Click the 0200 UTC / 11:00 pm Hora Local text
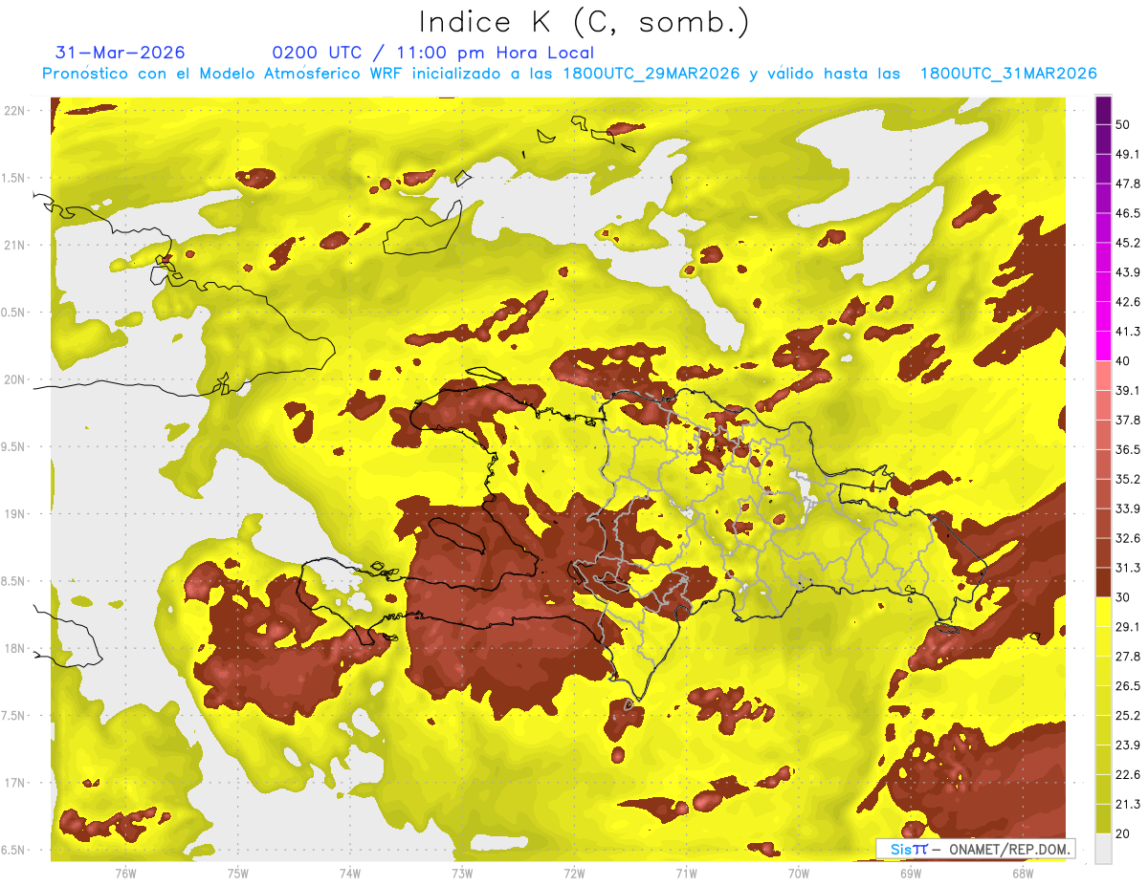This screenshot has height=886, width=1148. point(433,53)
